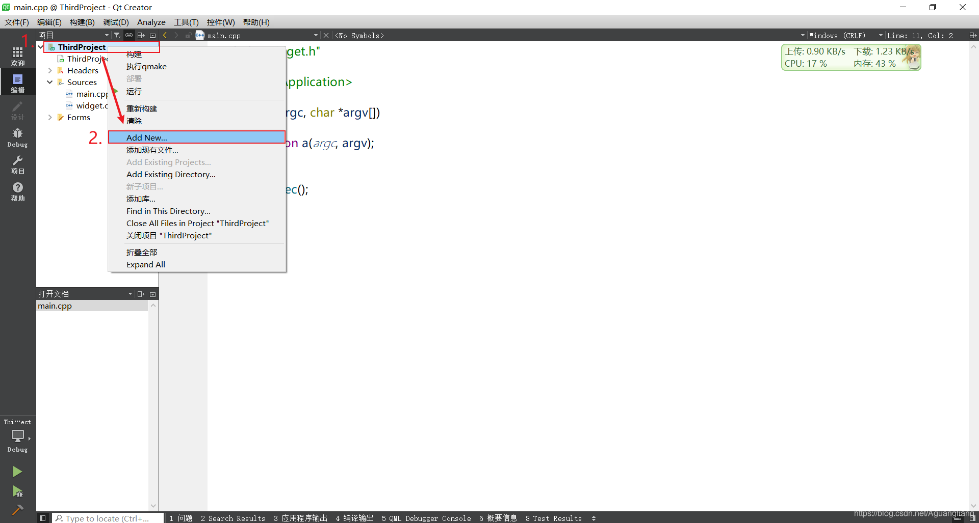This screenshot has height=523, width=979.
Task: Go back in editor navigation
Action: click(165, 35)
